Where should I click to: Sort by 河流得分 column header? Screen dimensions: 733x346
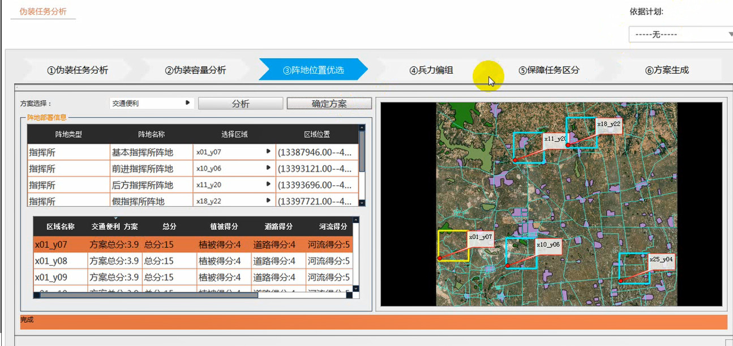(329, 227)
